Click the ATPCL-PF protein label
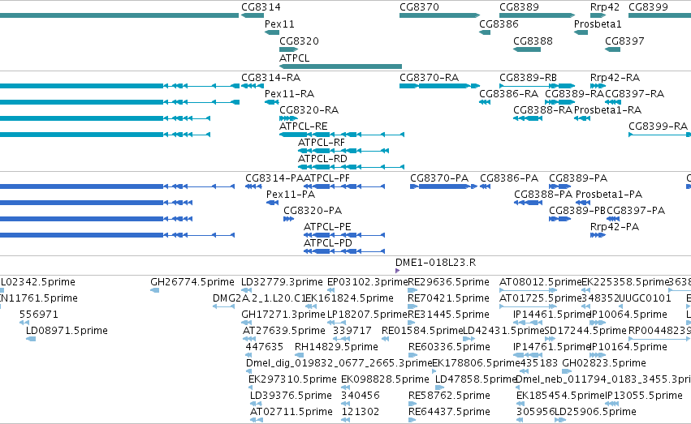 point(327,178)
